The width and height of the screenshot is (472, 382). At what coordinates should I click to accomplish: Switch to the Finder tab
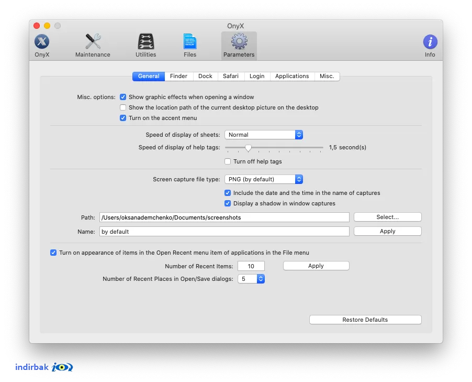tap(178, 77)
